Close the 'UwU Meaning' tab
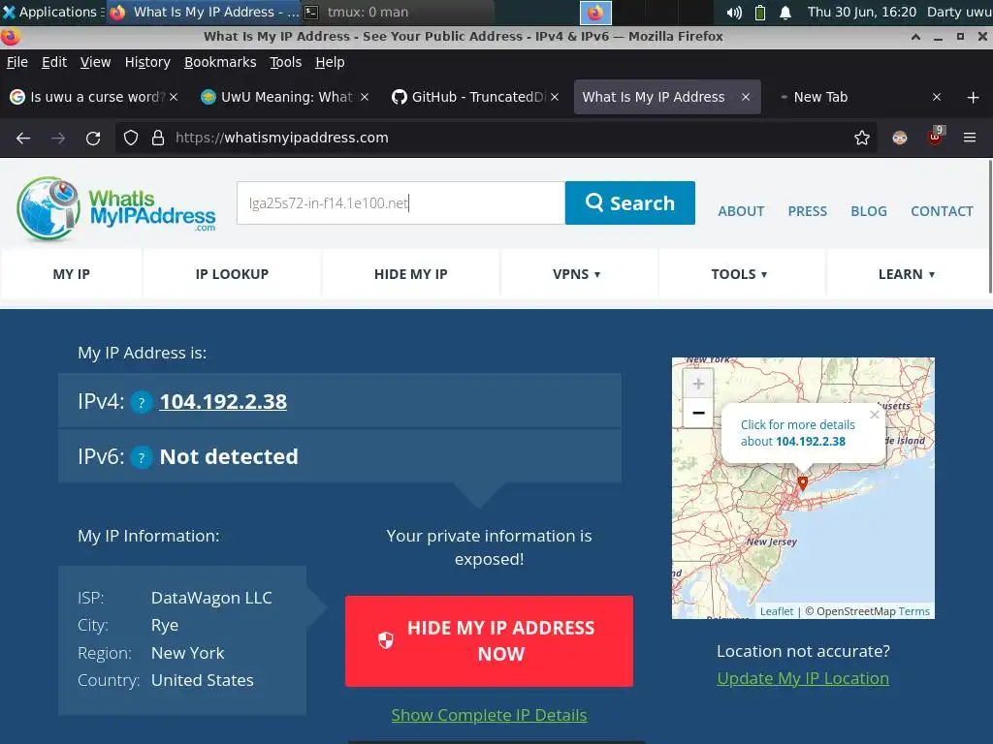This screenshot has height=744, width=993. click(x=365, y=97)
